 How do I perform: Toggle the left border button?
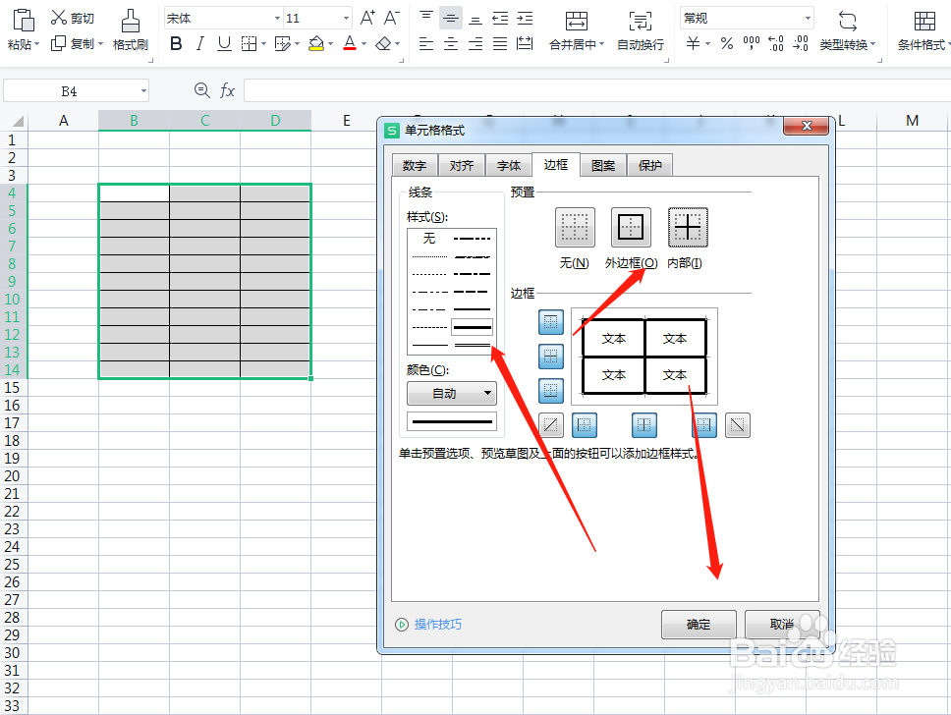pyautogui.click(x=585, y=425)
